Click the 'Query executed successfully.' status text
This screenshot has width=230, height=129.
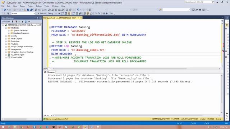(x=57, y=119)
